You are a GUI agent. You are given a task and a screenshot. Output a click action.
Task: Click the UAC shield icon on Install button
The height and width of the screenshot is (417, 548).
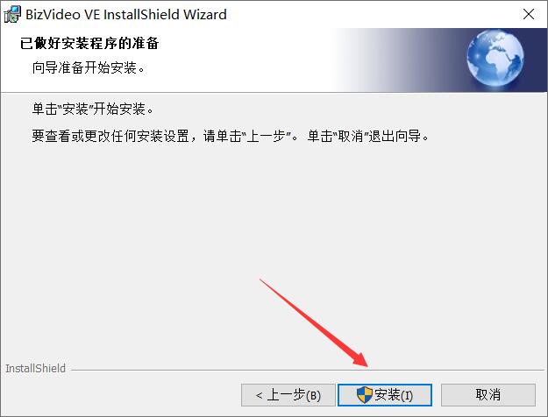coord(364,395)
